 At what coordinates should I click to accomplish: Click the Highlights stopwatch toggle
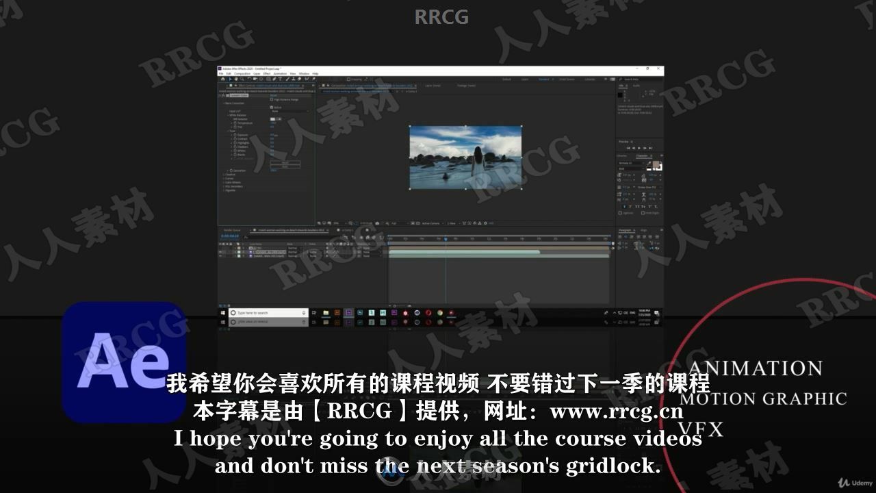click(235, 143)
